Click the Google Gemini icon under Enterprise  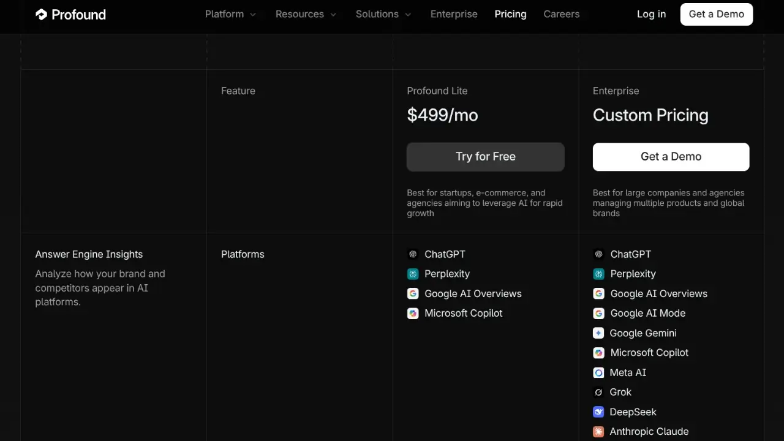pyautogui.click(x=599, y=333)
